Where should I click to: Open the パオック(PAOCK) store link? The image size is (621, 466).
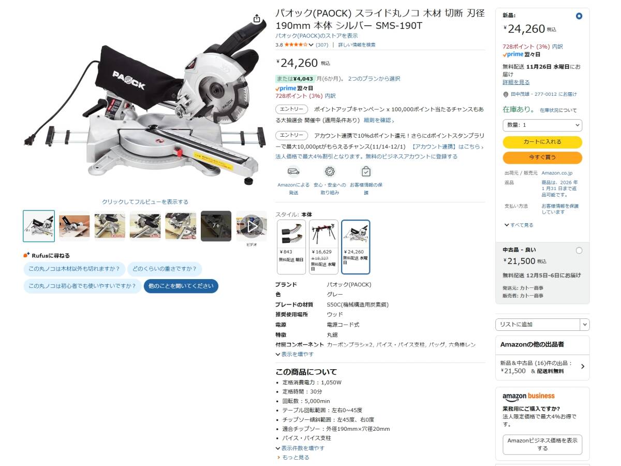[x=317, y=36]
